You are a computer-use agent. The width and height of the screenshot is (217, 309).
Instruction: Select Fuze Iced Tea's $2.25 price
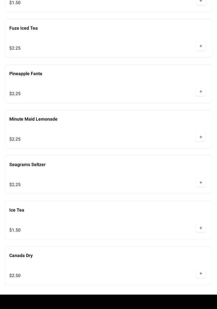point(15,48)
